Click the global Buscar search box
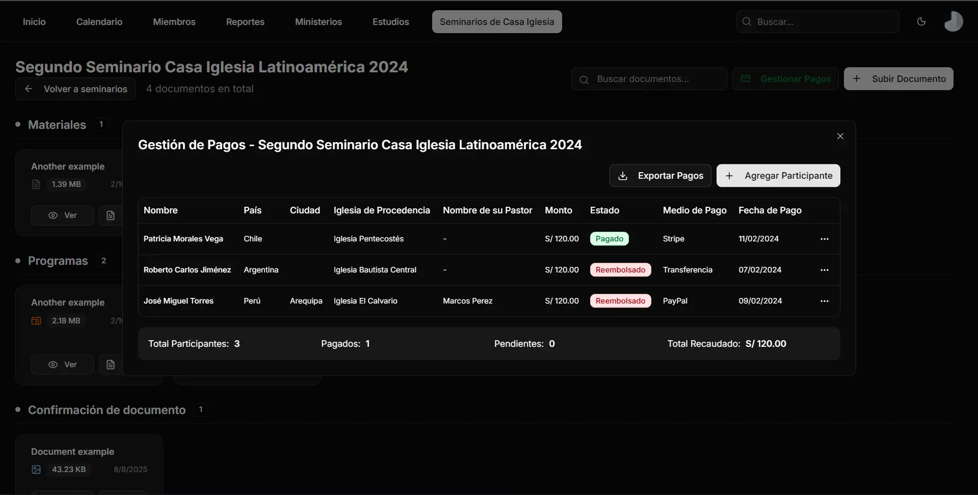Viewport: 978px width, 495px height. [x=823, y=22]
